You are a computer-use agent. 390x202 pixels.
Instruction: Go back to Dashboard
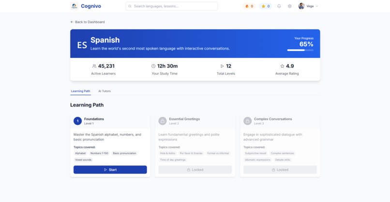click(x=88, y=22)
